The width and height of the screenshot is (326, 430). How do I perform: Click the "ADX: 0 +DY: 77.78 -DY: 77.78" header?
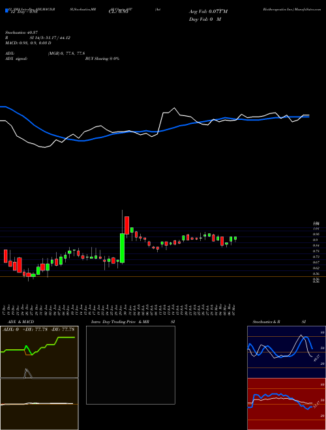tap(39, 330)
